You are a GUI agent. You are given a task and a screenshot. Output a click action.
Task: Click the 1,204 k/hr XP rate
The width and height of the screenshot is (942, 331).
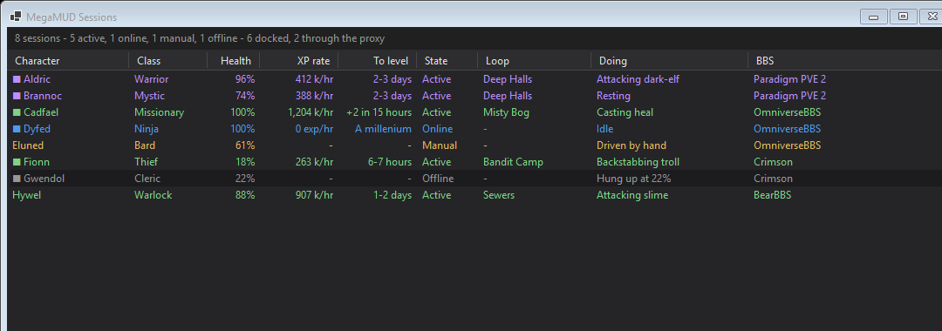tap(310, 112)
